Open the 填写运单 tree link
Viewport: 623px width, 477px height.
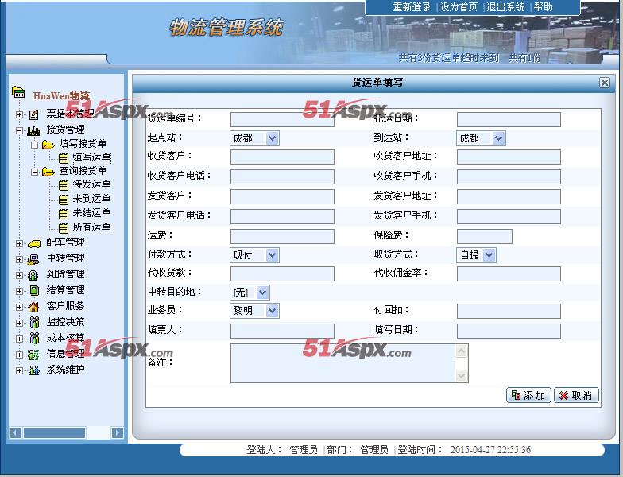coord(92,157)
